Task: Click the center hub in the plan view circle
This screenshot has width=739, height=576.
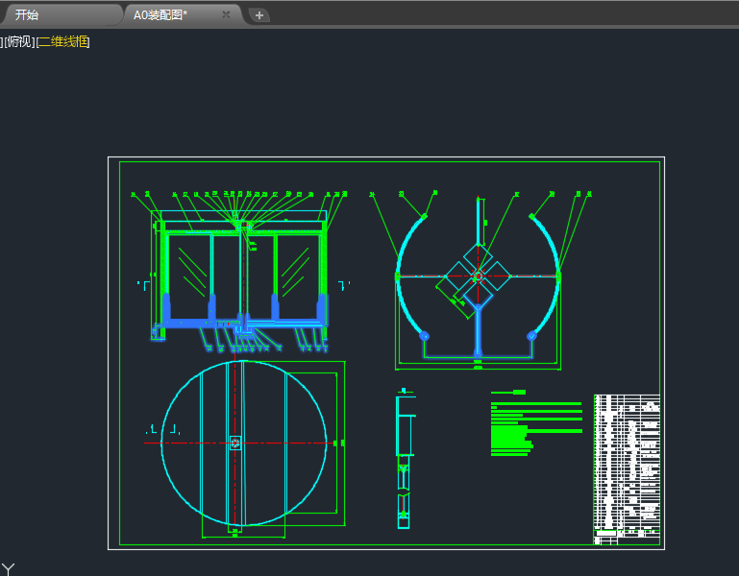Action: pos(235,443)
